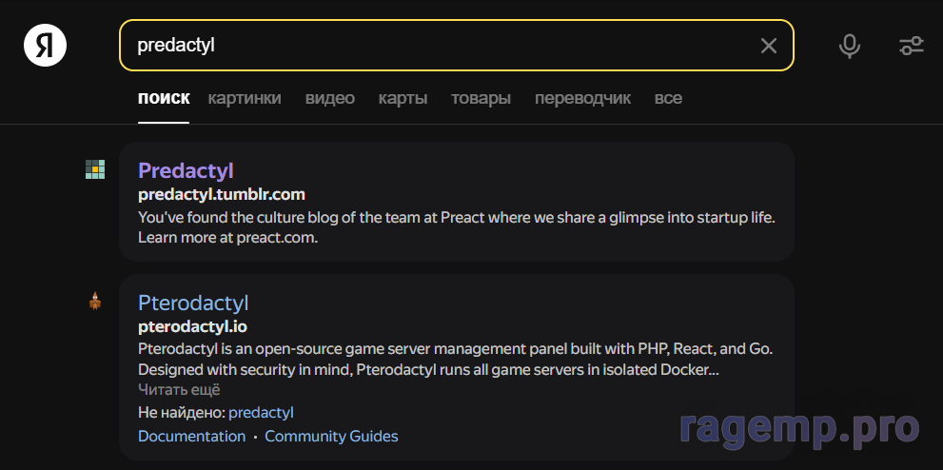Open the Predactyl result title
943x470 pixels.
click(x=186, y=170)
